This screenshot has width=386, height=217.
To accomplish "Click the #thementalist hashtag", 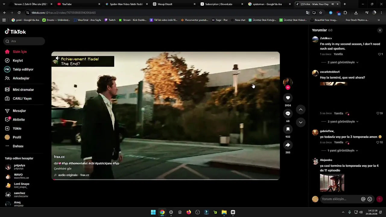I will pos(78,163).
